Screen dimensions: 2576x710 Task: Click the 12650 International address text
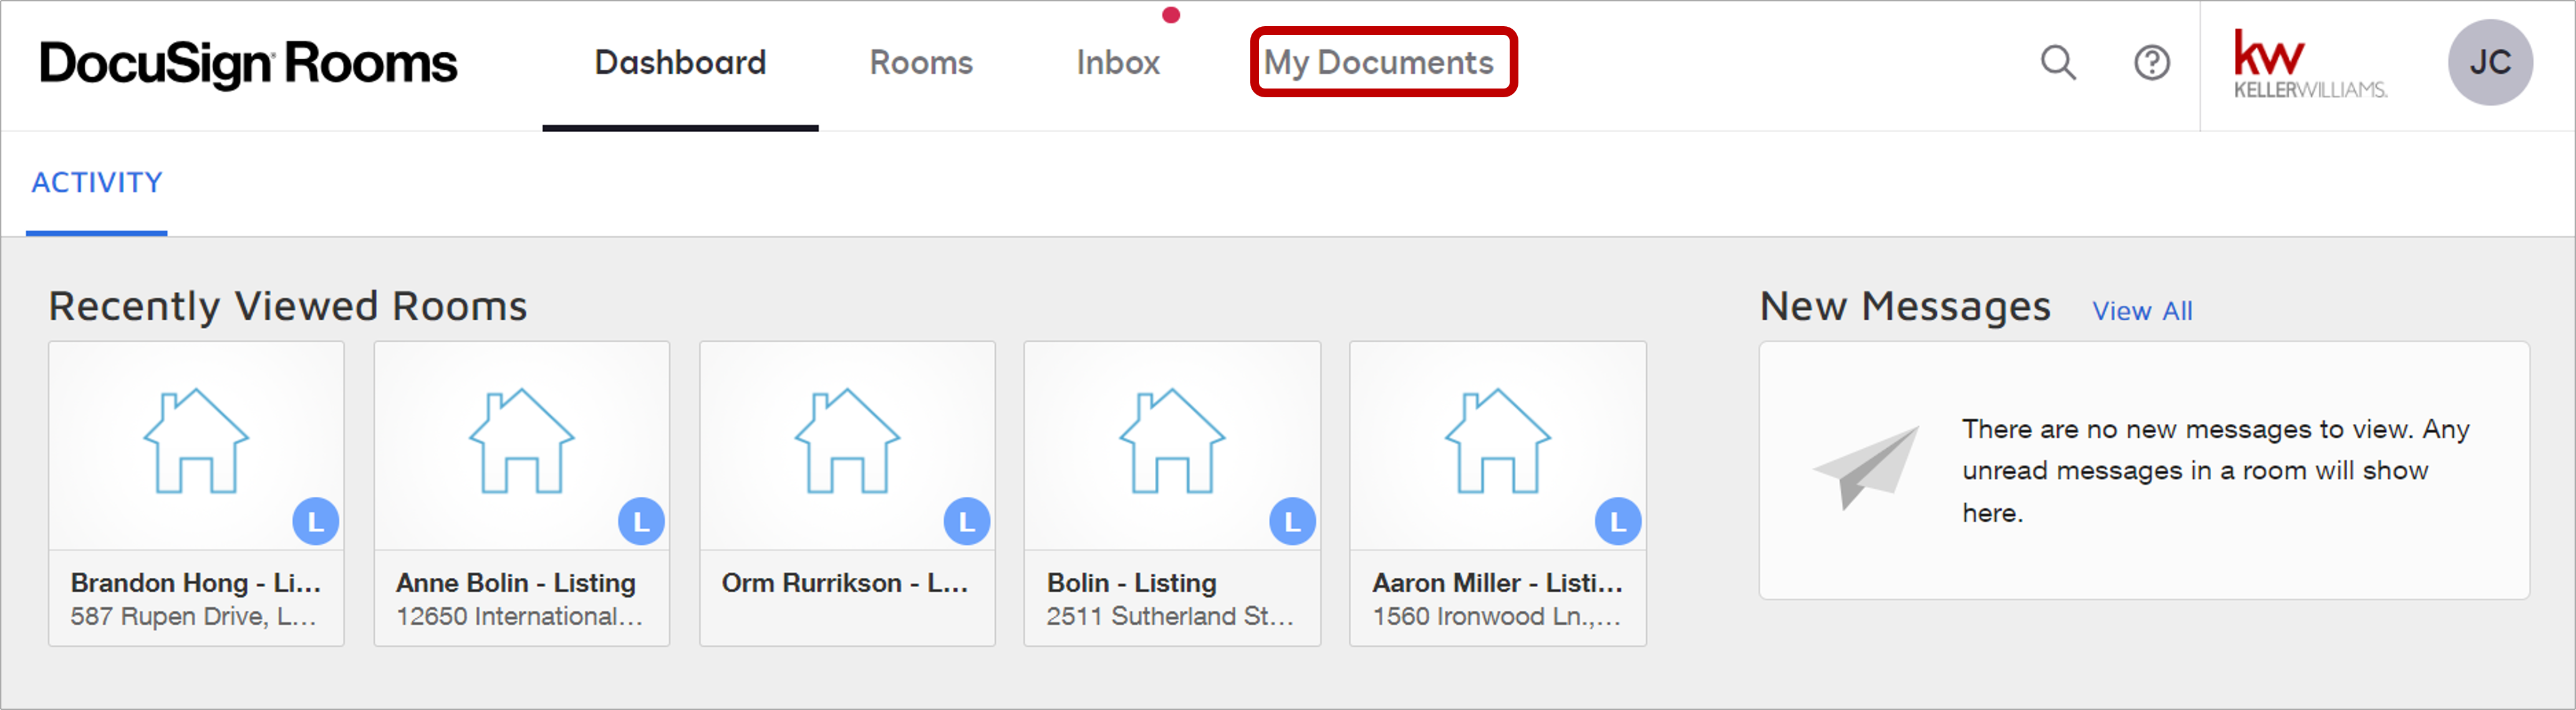coord(519,617)
